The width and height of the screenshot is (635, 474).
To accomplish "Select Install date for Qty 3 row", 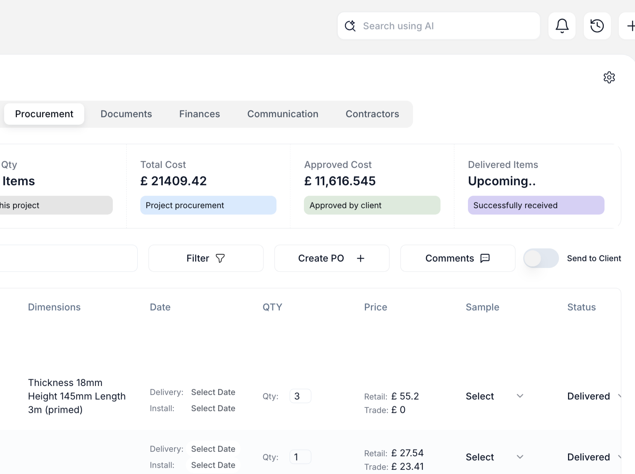I will (213, 408).
